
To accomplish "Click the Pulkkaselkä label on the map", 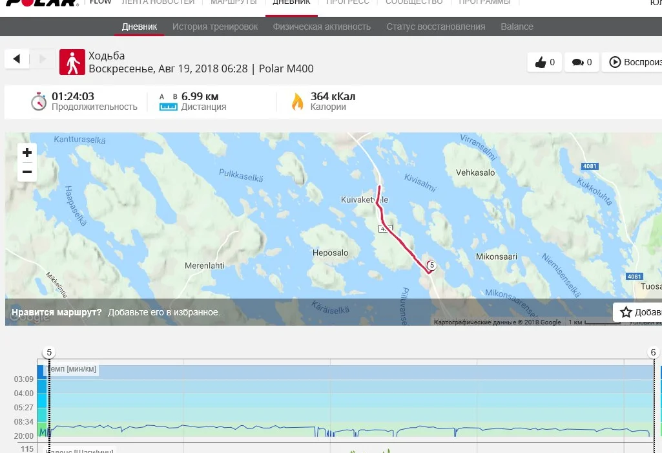I will point(241,175).
